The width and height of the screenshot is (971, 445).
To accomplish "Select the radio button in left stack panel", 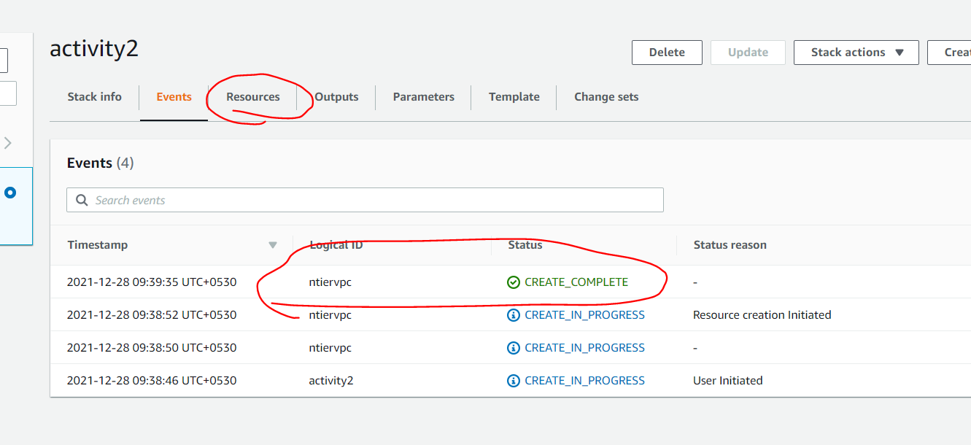I will pyautogui.click(x=10, y=193).
